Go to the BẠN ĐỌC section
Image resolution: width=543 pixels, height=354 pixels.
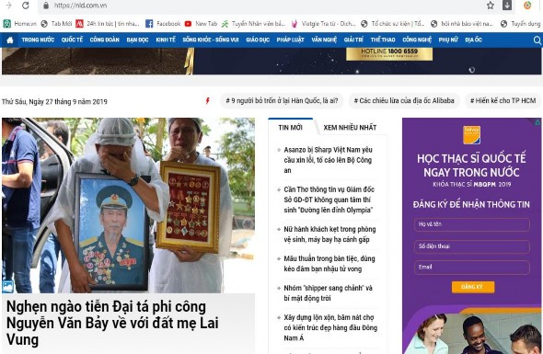point(137,40)
